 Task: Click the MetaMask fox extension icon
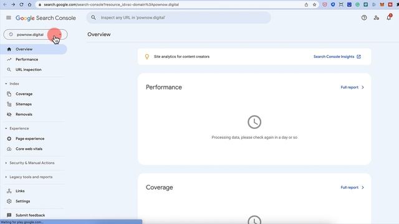pos(382,4)
